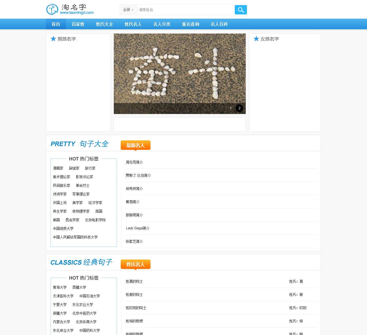367x335 pixels.
Task: Click the star icon beside 女孩名字
Action: tap(256, 39)
